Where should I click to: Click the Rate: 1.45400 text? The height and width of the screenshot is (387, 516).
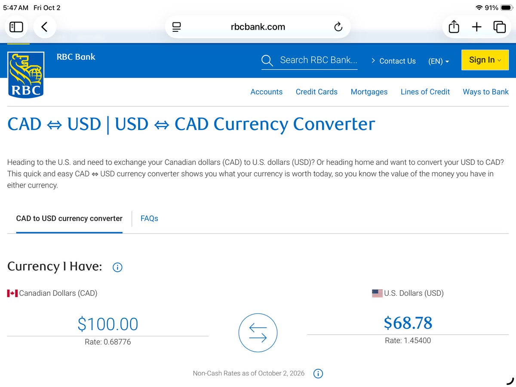pos(408,341)
